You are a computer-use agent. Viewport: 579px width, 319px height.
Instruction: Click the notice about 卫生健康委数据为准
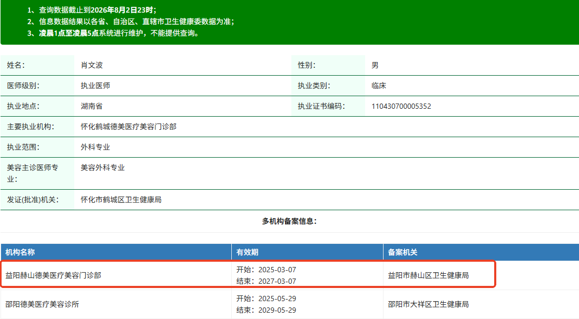130,22
